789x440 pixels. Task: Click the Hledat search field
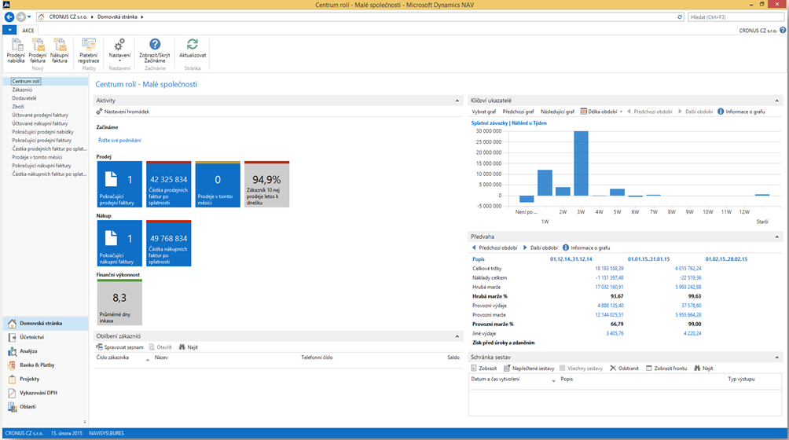click(x=735, y=16)
